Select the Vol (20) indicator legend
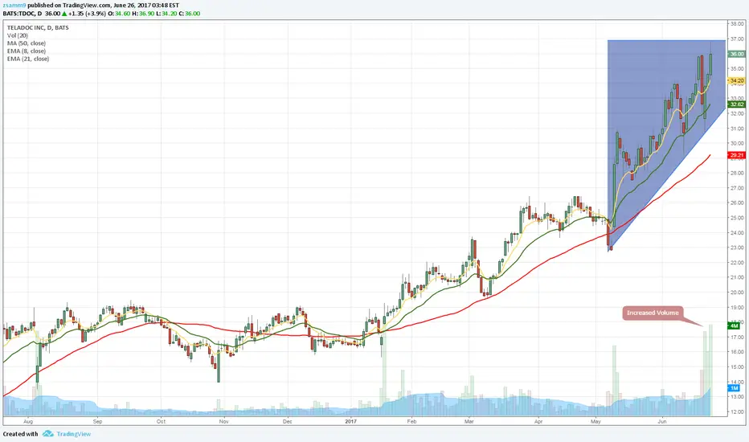The width and height of the screenshot is (749, 442). 18,35
